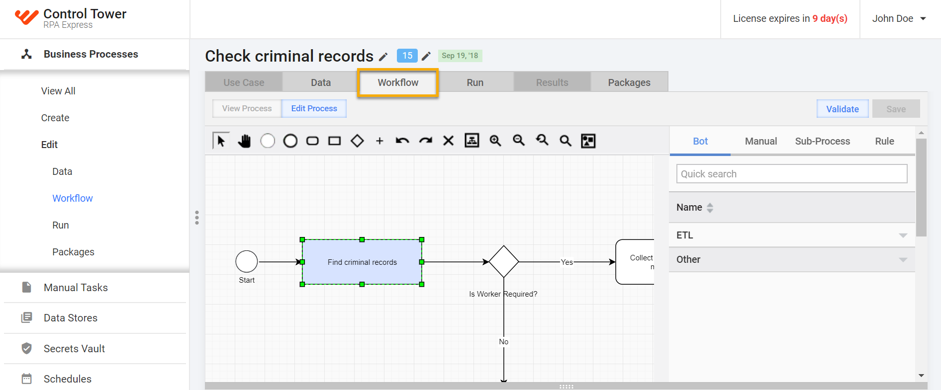Select the diamond gateway shape
Viewport: 941px width, 390px height.
[x=357, y=141]
